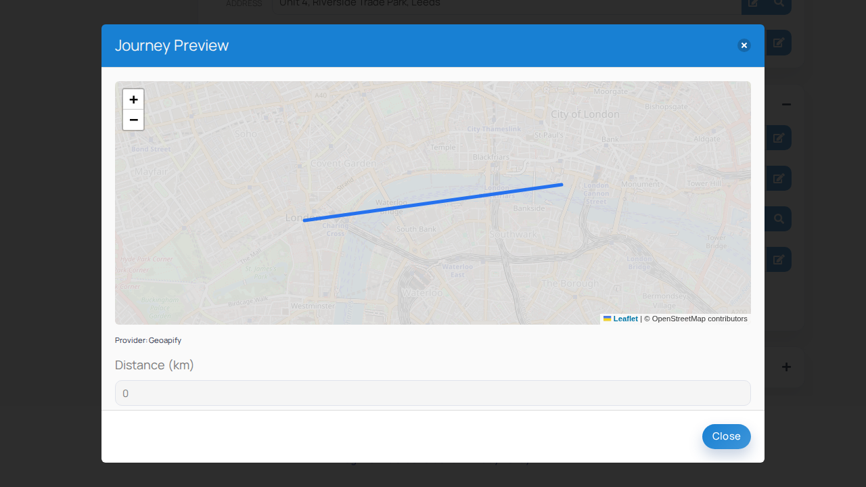Click the 'City of London' map label
Image resolution: width=866 pixels, height=487 pixels.
pyautogui.click(x=585, y=114)
